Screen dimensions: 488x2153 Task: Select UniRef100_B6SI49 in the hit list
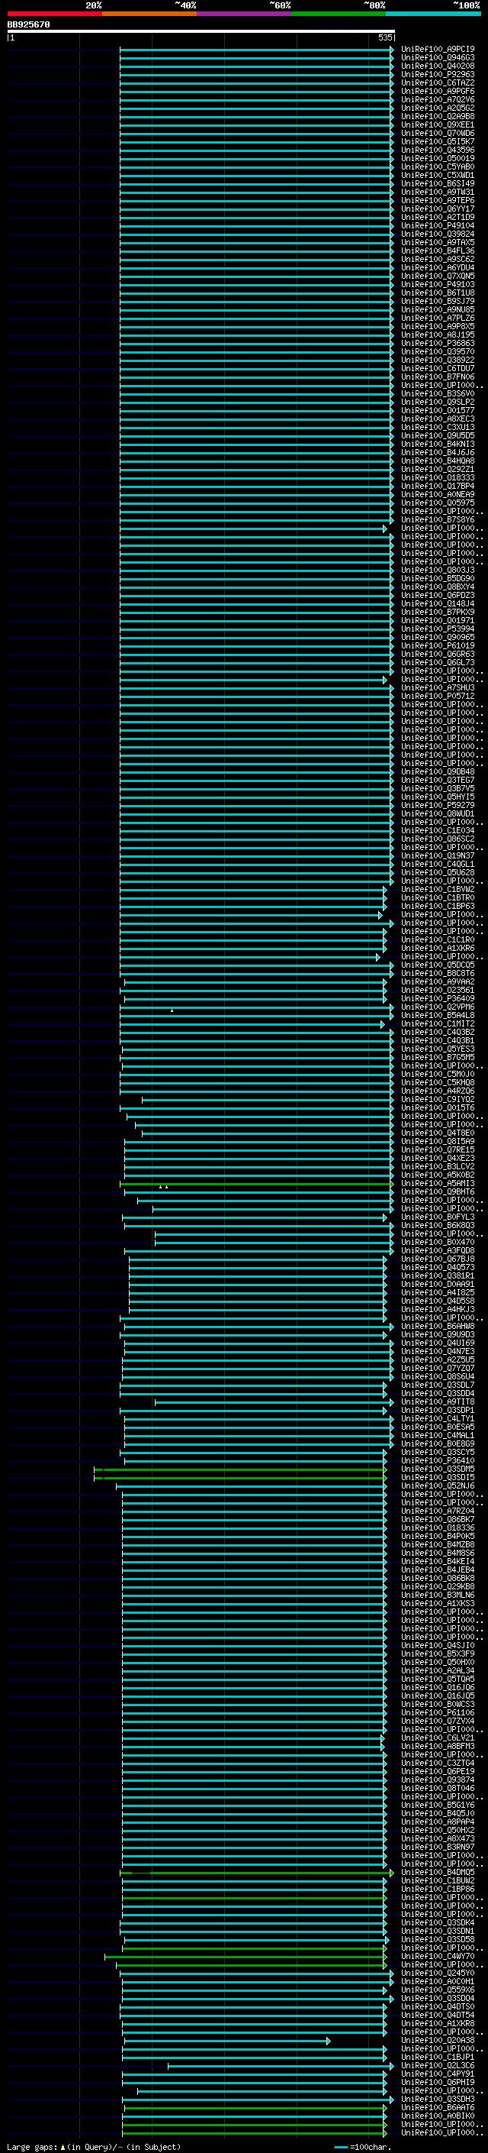[x=438, y=184]
